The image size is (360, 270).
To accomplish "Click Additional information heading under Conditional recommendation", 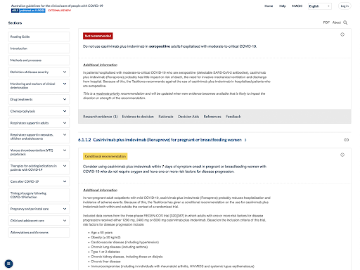I will click(x=100, y=190).
